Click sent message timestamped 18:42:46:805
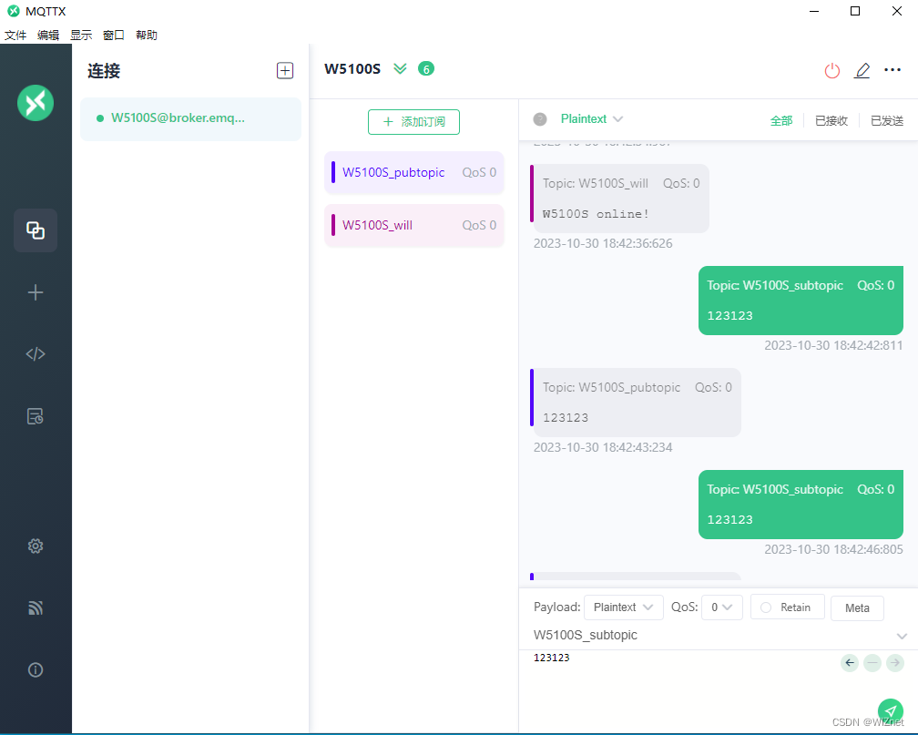This screenshot has height=735, width=918. [801, 505]
